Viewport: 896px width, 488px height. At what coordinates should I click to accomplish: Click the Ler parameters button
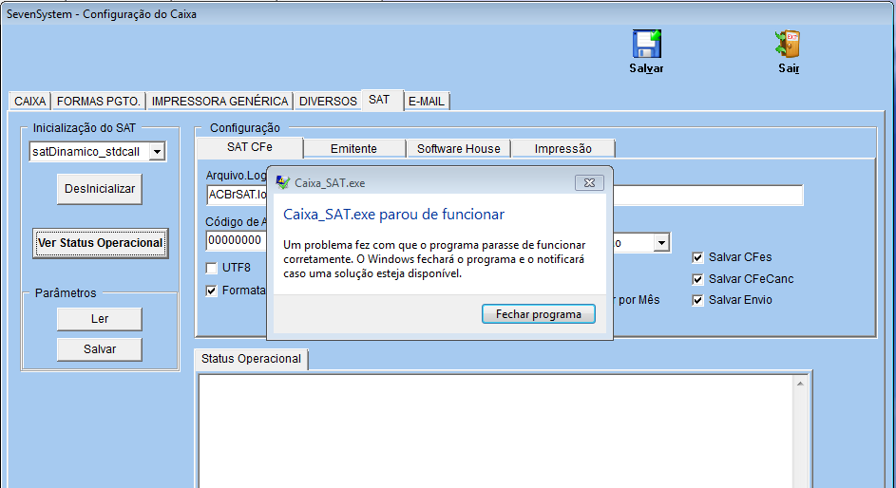(100, 319)
